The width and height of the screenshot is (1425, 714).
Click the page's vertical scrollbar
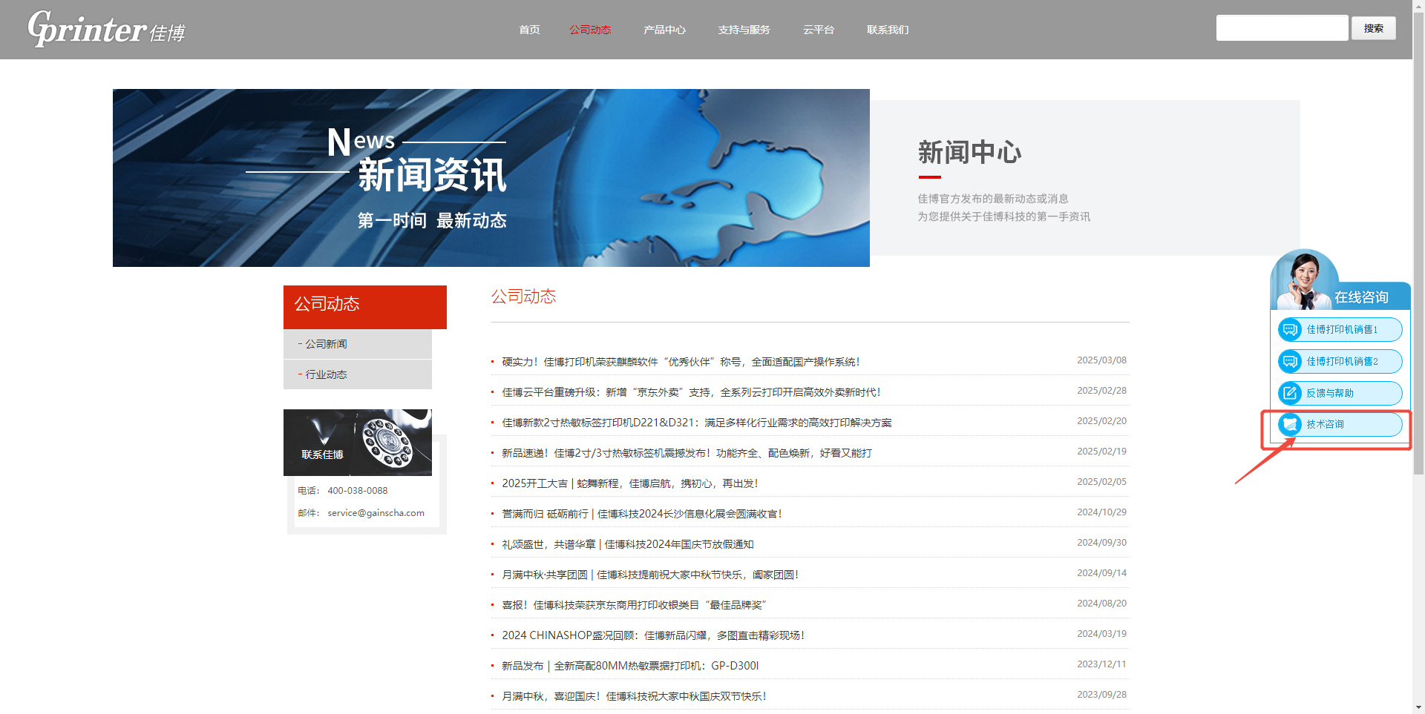pos(1418,245)
